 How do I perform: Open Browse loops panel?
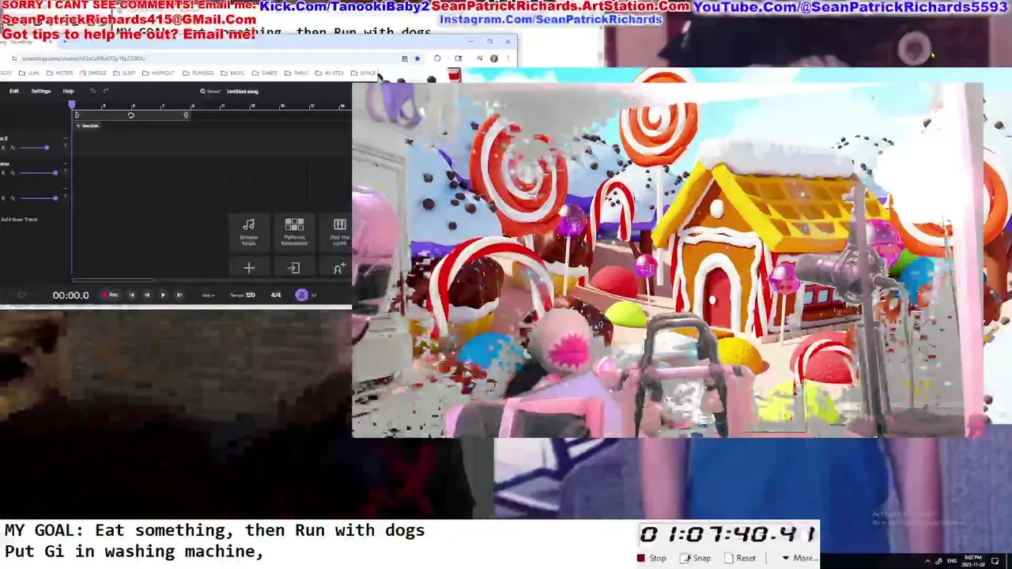(248, 232)
